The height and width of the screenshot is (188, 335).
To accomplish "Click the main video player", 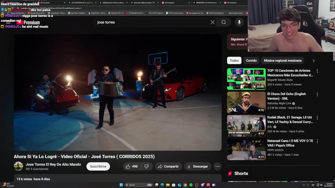I will tap(118, 92).
